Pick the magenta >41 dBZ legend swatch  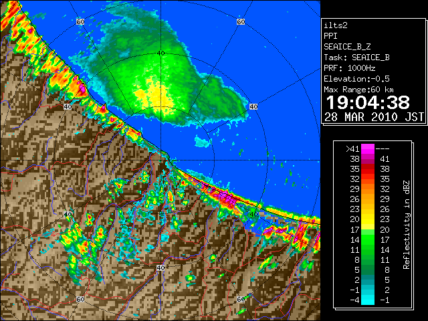coord(368,148)
